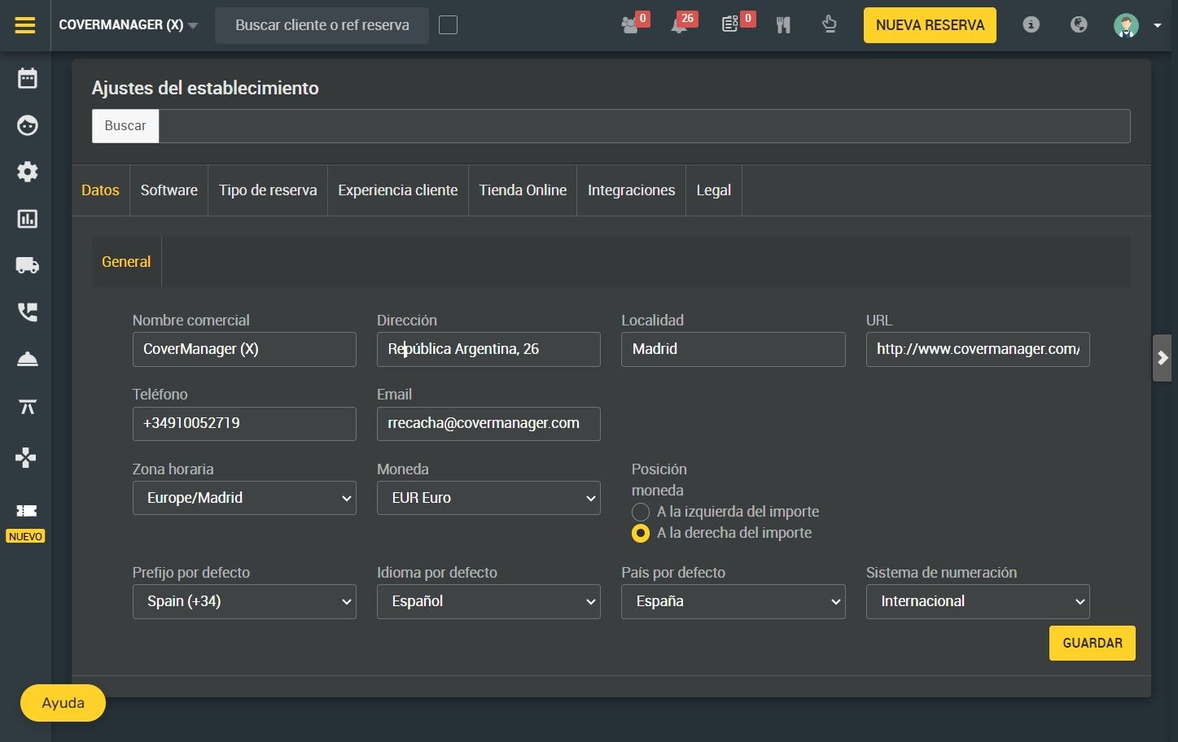Click the notifications bell with 26 badge
This screenshot has width=1178, height=742.
pyautogui.click(x=679, y=25)
